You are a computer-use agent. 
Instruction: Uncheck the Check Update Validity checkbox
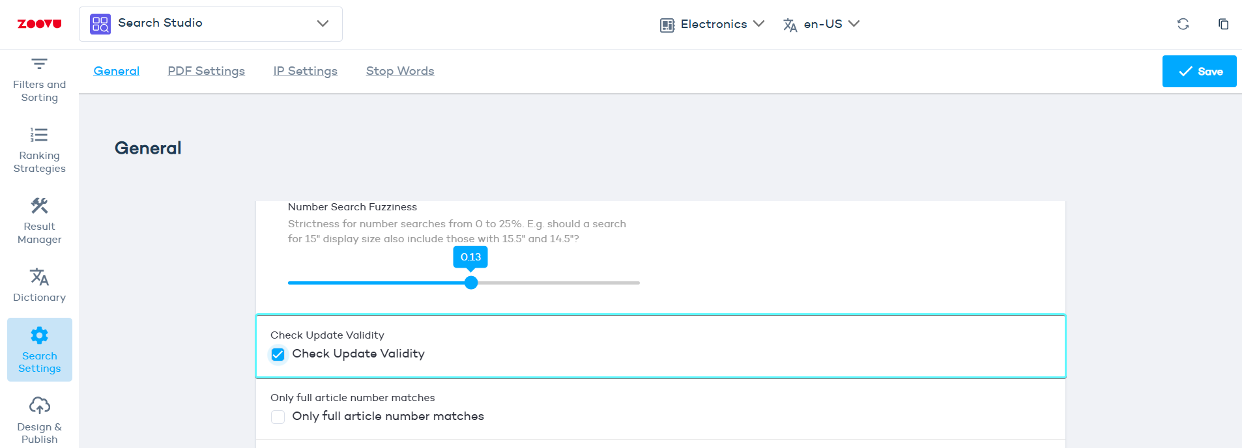click(x=278, y=354)
